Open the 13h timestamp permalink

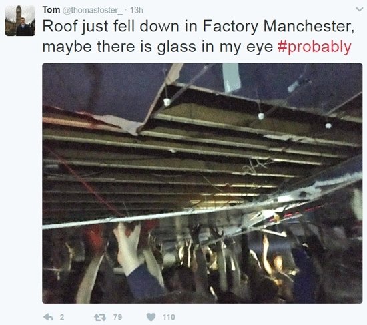(136, 10)
